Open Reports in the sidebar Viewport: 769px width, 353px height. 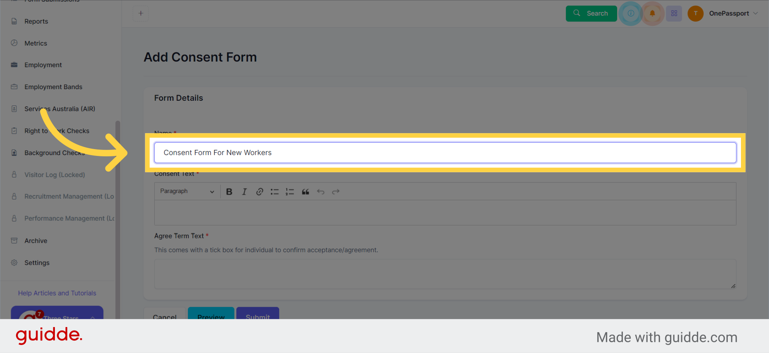click(x=36, y=21)
